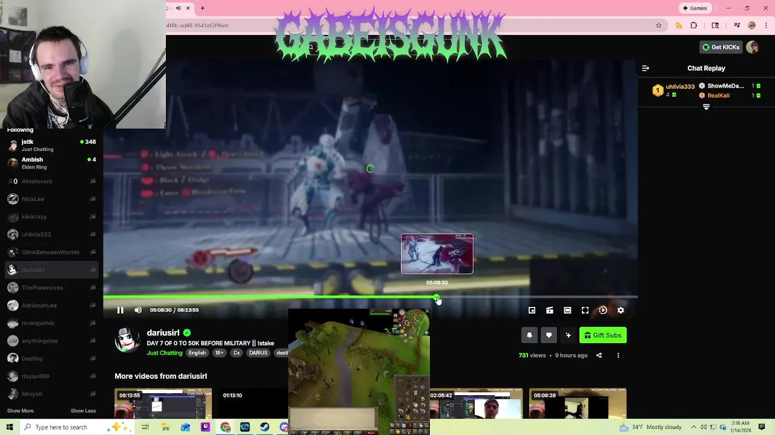Screen dimensions: 775x435
Task: Open video player settings gear
Action: (x=621, y=310)
